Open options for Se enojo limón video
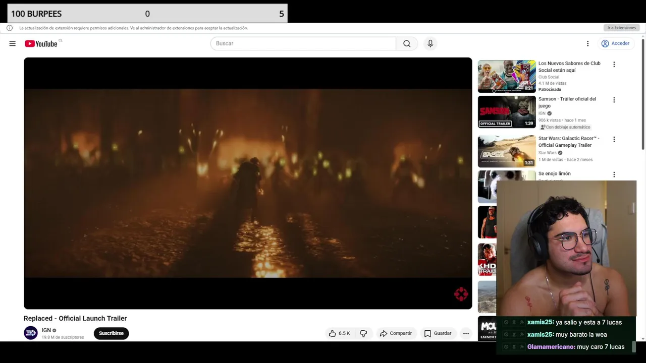This screenshot has width=646, height=363. [614, 174]
